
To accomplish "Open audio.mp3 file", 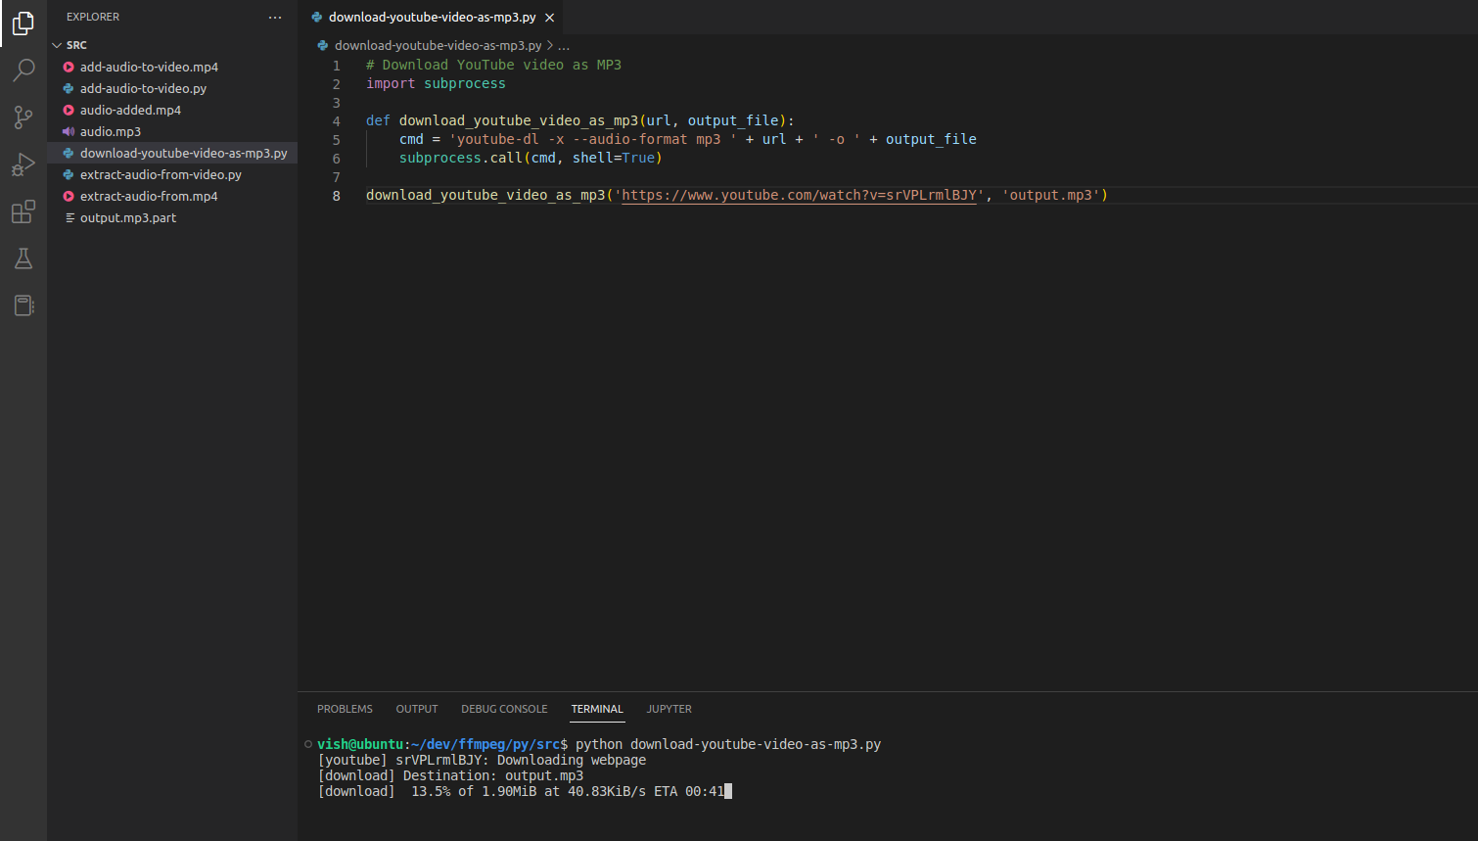I will pyautogui.click(x=111, y=131).
